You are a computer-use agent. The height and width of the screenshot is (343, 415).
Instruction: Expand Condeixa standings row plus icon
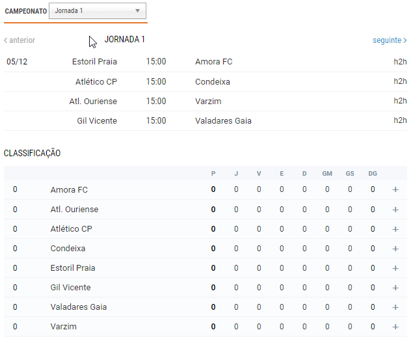click(x=395, y=249)
